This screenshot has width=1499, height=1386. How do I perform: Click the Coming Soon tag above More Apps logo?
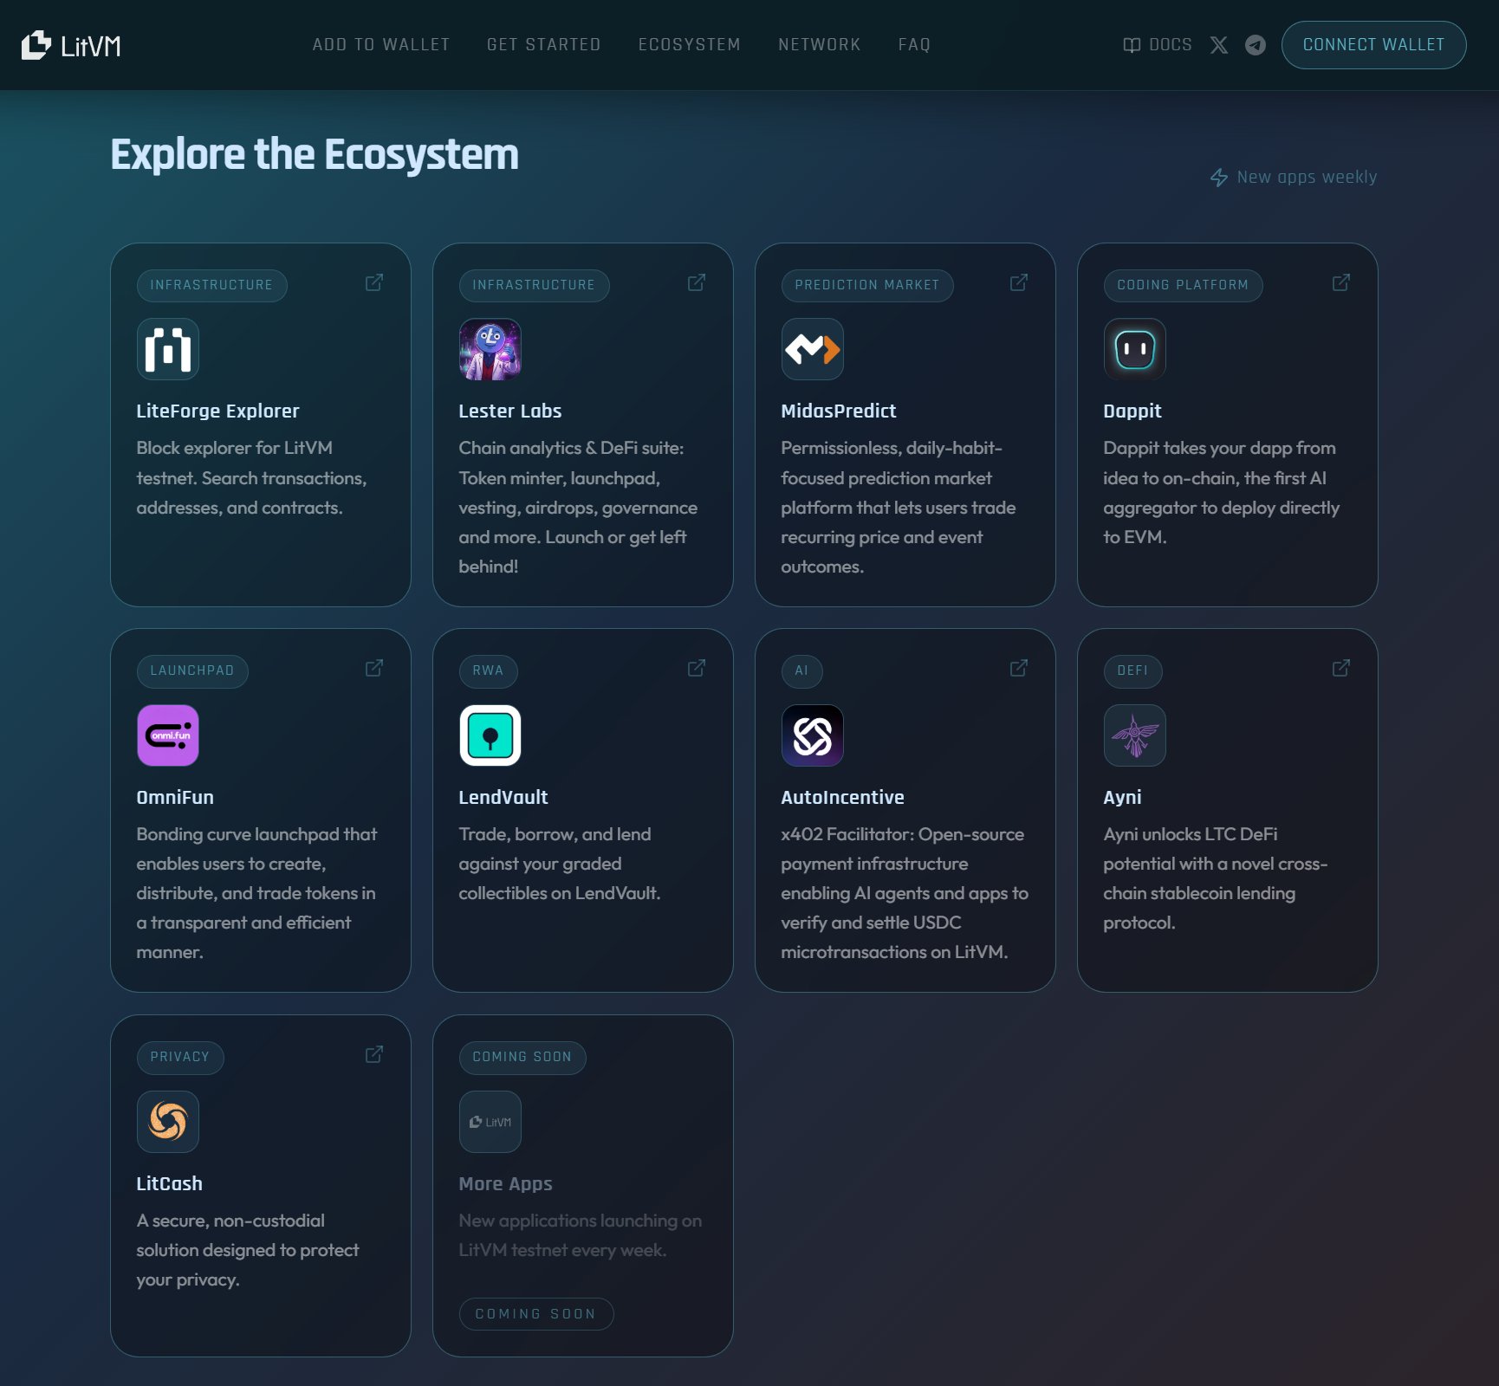(522, 1058)
